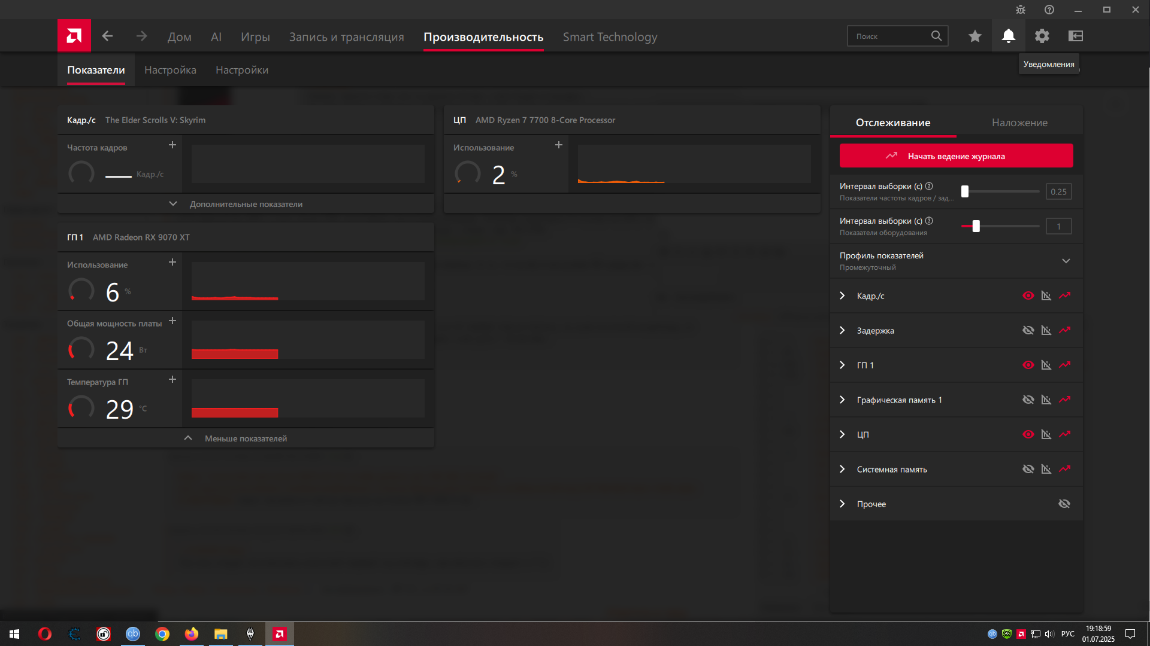Open the AI tab
Image resolution: width=1150 pixels, height=646 pixels.
216,37
